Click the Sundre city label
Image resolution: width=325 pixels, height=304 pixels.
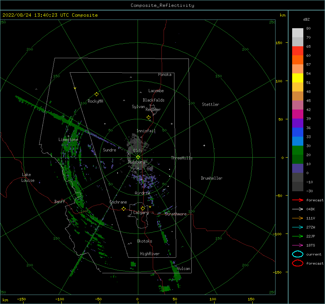pyautogui.click(x=109, y=150)
